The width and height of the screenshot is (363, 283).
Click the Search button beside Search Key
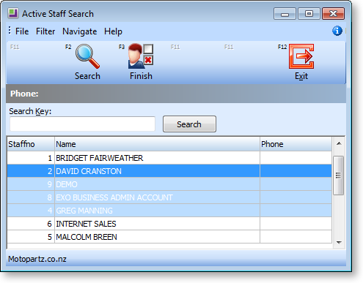(189, 124)
